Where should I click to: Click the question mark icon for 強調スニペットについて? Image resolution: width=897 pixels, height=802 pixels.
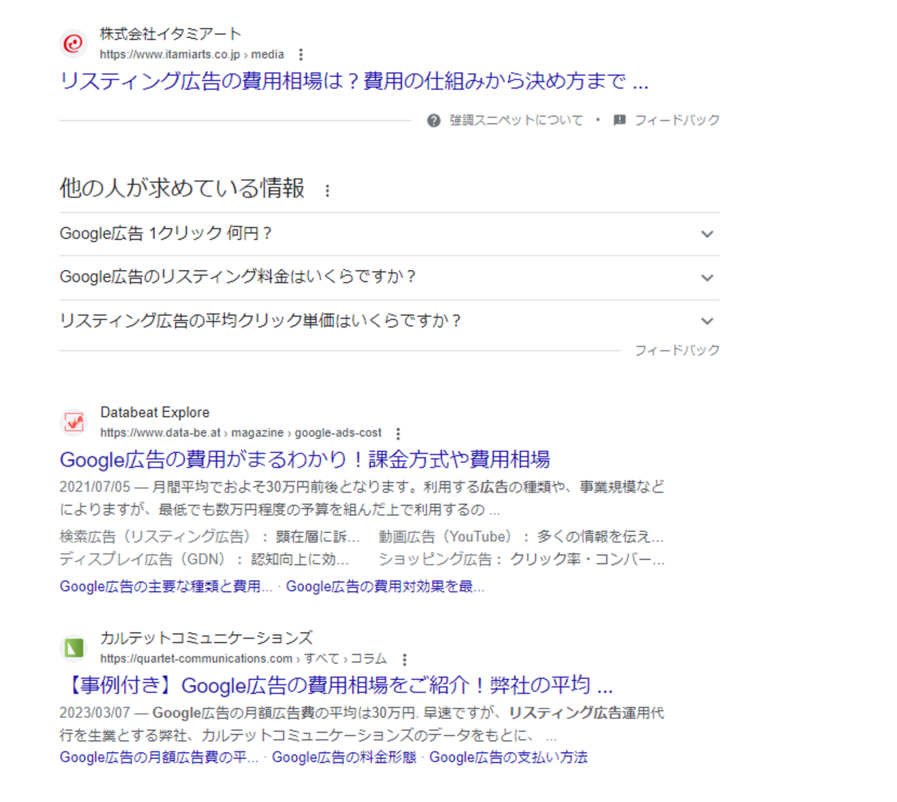[434, 121]
